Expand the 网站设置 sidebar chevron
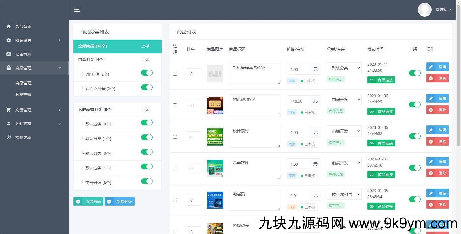This screenshot has width=461, height=234. pos(60,40)
